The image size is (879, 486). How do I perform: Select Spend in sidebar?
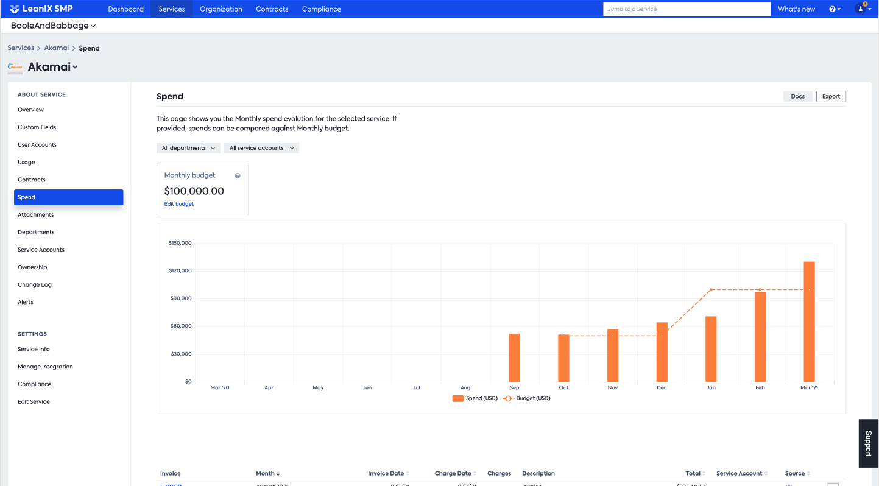69,197
